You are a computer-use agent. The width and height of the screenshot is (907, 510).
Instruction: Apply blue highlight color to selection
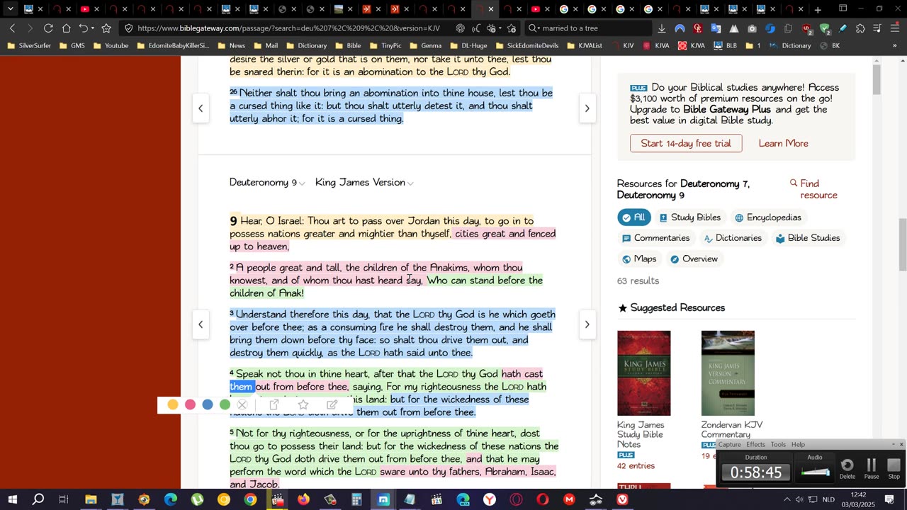208,404
